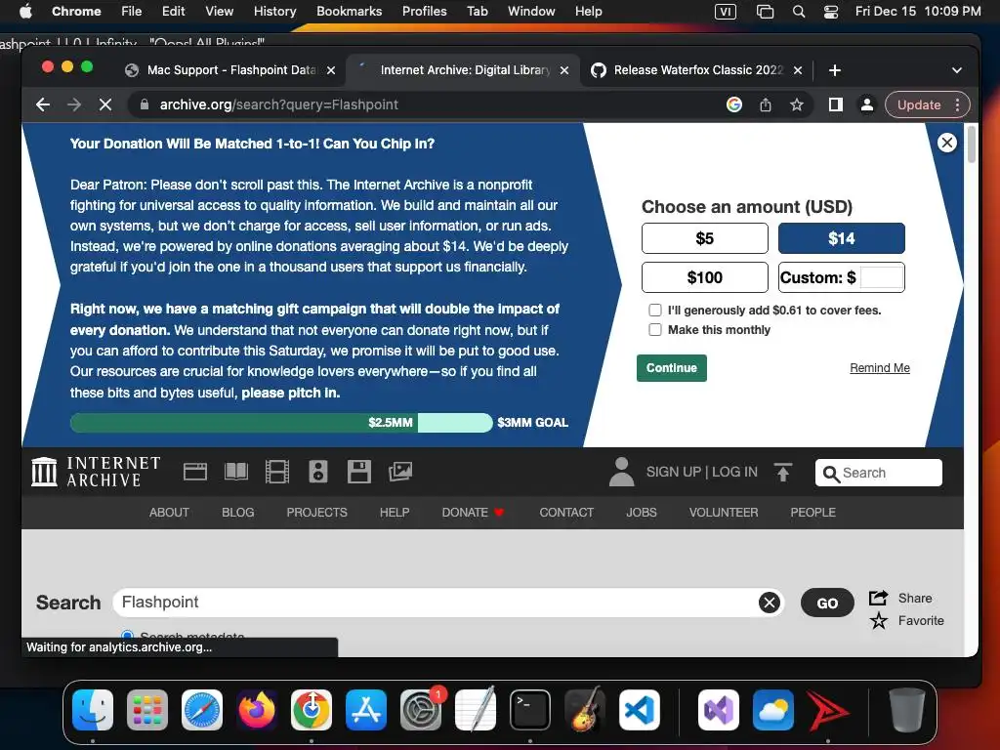Select the $14 donation amount

[841, 238]
